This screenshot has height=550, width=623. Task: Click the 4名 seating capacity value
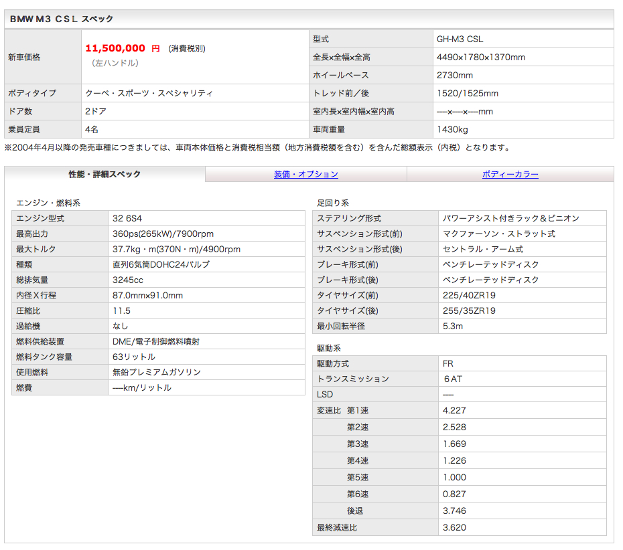pyautogui.click(x=92, y=129)
